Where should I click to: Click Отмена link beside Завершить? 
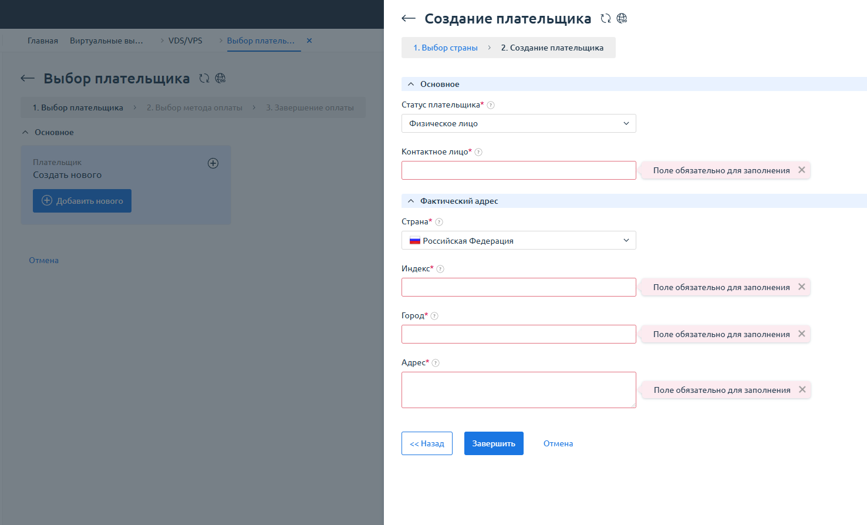[x=558, y=443]
